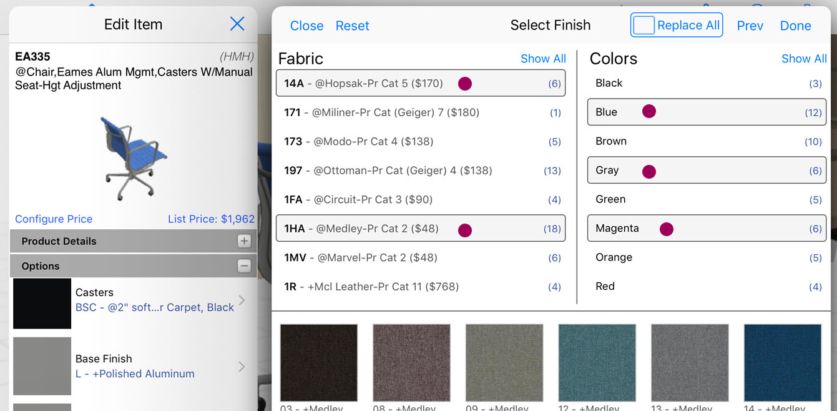Screen dimensions: 837x411
Task: Confirm the finish with Done
Action: (796, 26)
